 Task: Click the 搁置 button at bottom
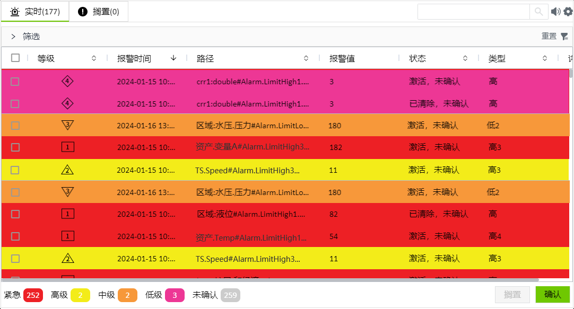pyautogui.click(x=512, y=295)
